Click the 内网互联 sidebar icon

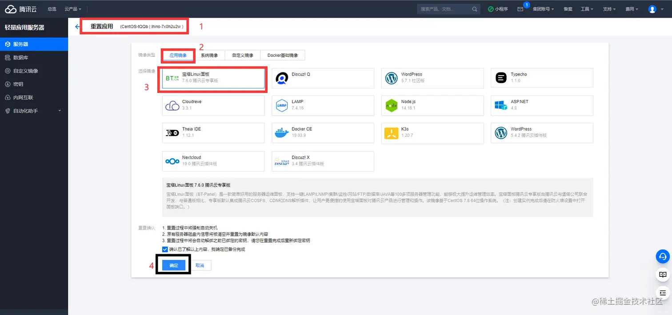8,97
